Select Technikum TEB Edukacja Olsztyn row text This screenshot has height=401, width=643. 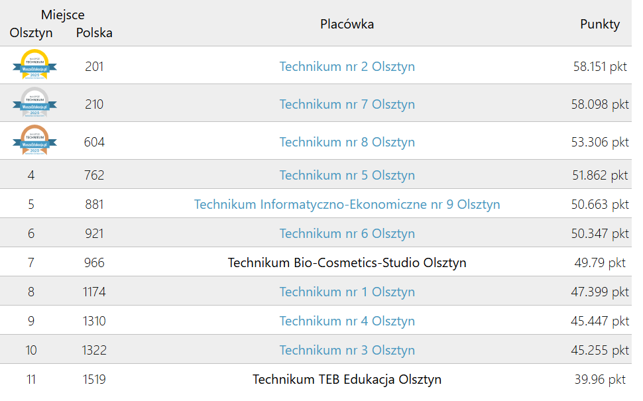pyautogui.click(x=347, y=379)
